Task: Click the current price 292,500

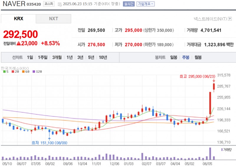Action: (x=20, y=34)
